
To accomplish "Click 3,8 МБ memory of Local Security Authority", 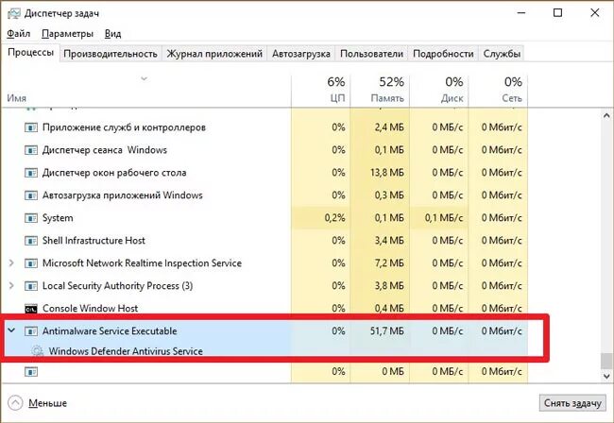I will pyautogui.click(x=389, y=286).
